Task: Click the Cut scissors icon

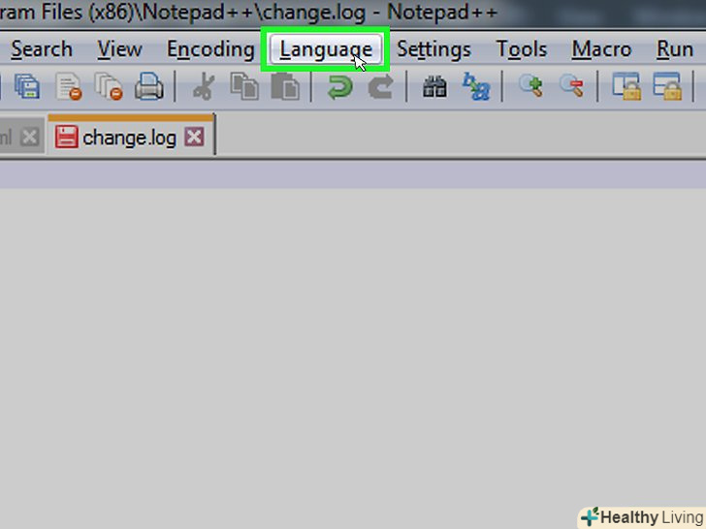Action: (x=204, y=86)
